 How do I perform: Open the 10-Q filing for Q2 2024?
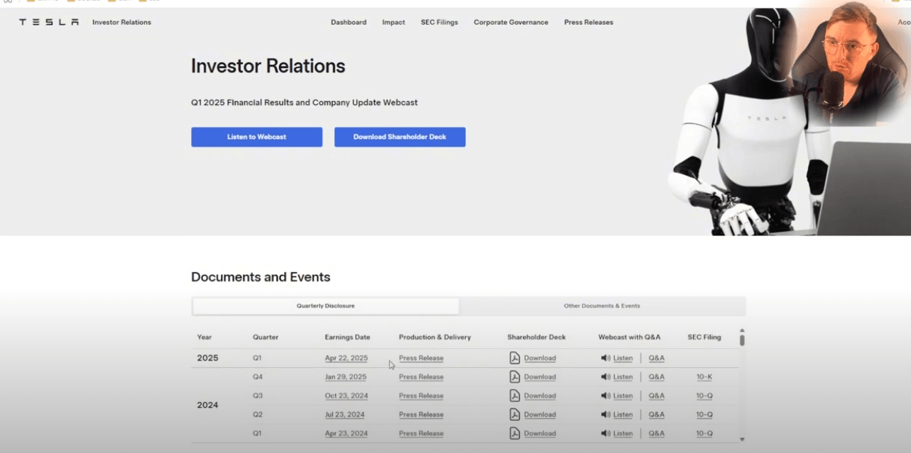click(704, 415)
